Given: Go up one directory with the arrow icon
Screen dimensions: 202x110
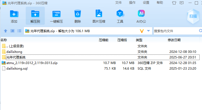Looking at the screenshot, I should (x=6, y=31).
